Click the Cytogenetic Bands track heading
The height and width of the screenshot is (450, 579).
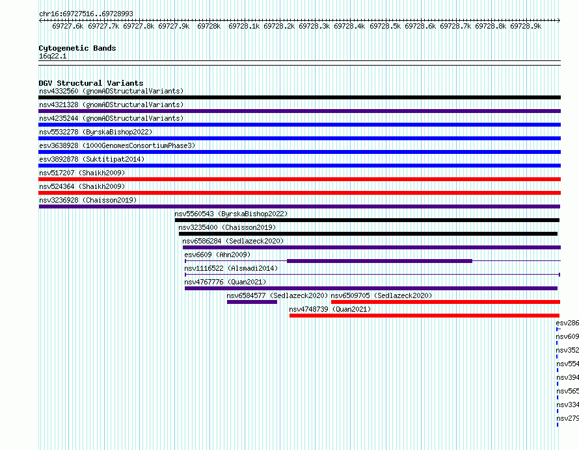77,48
